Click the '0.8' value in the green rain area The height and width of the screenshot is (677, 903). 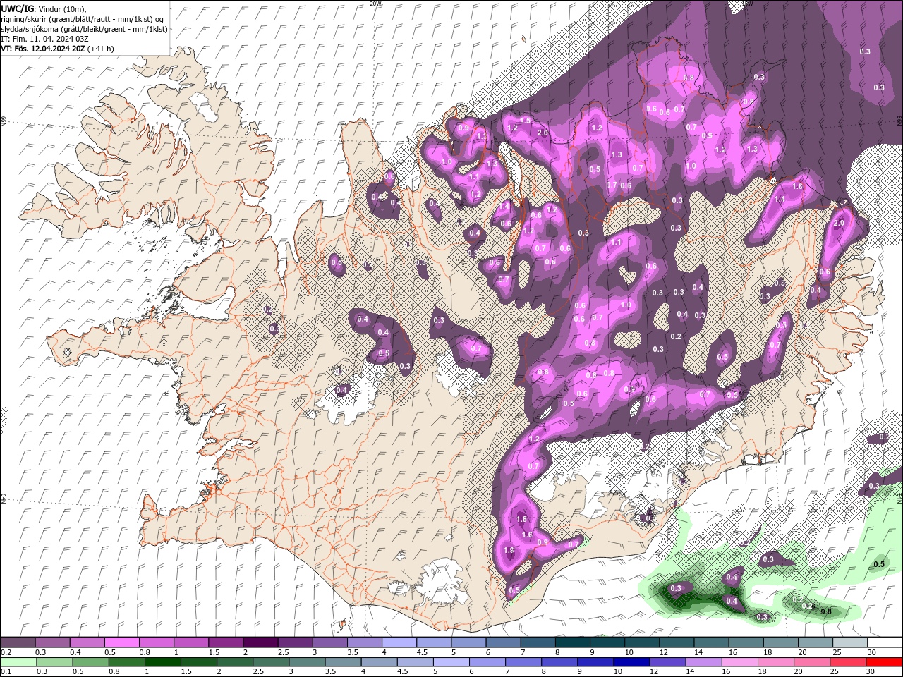point(826,611)
